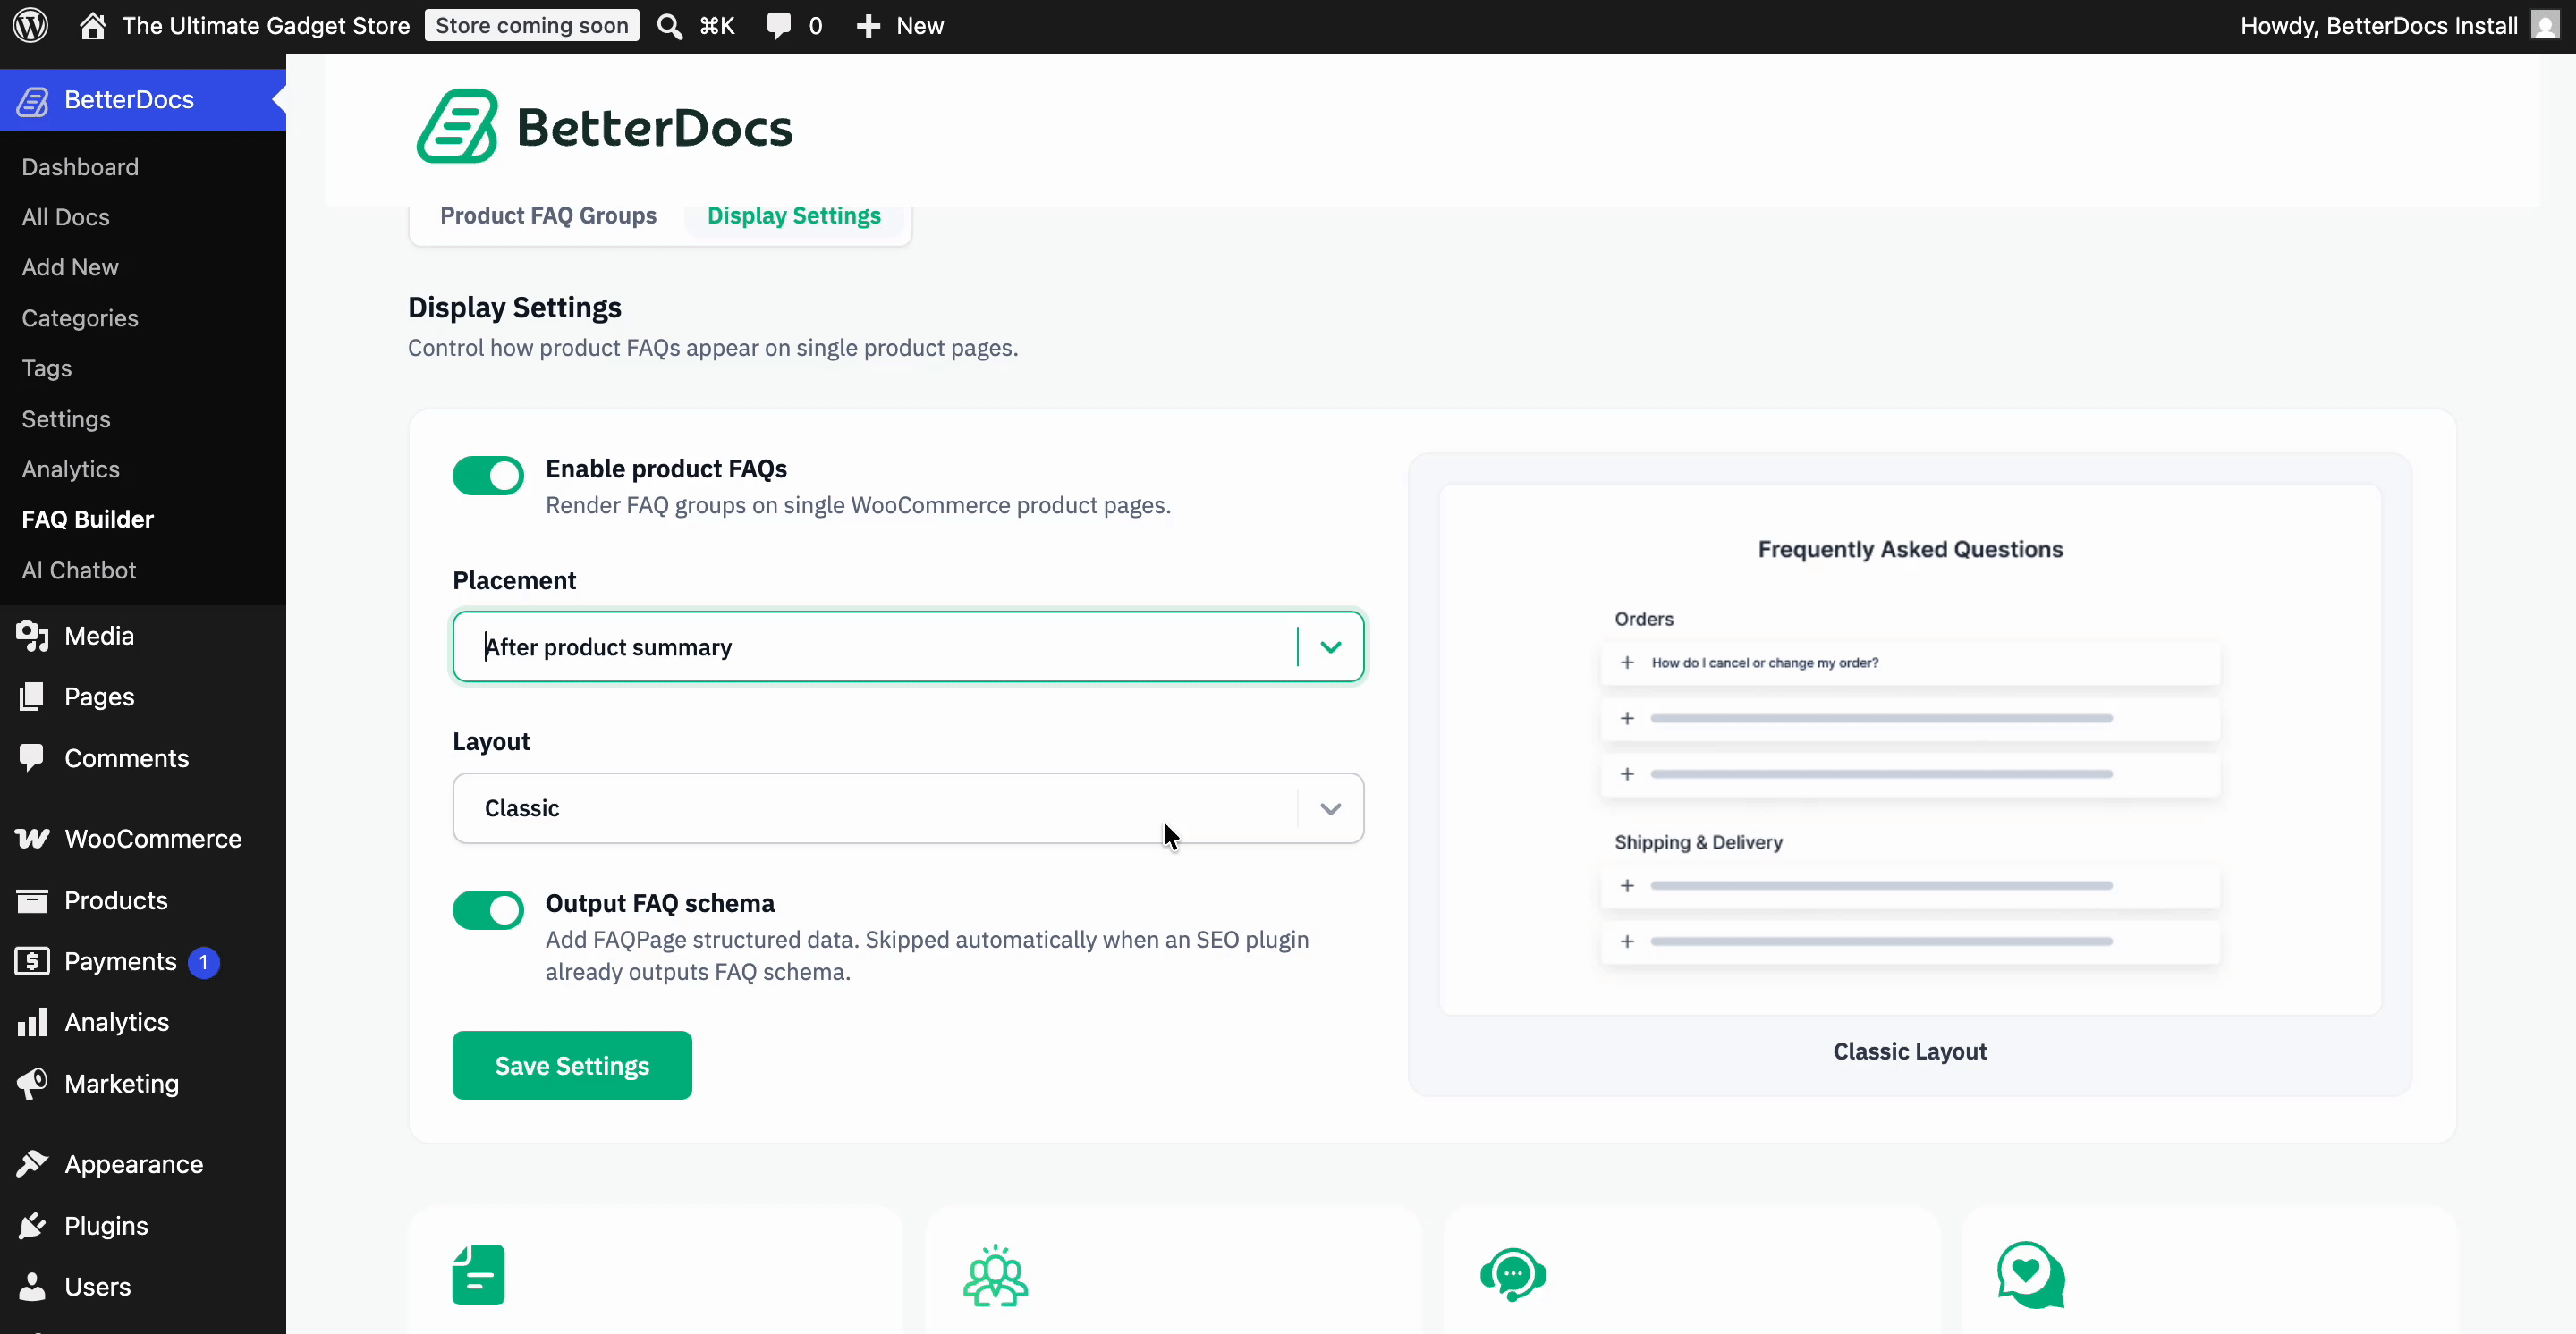Expand third Orders FAQ preview row
The image size is (2576, 1334).
(x=1910, y=774)
